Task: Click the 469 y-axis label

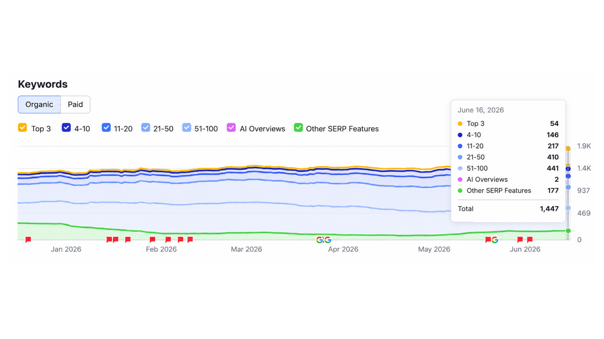Action: pos(584,213)
